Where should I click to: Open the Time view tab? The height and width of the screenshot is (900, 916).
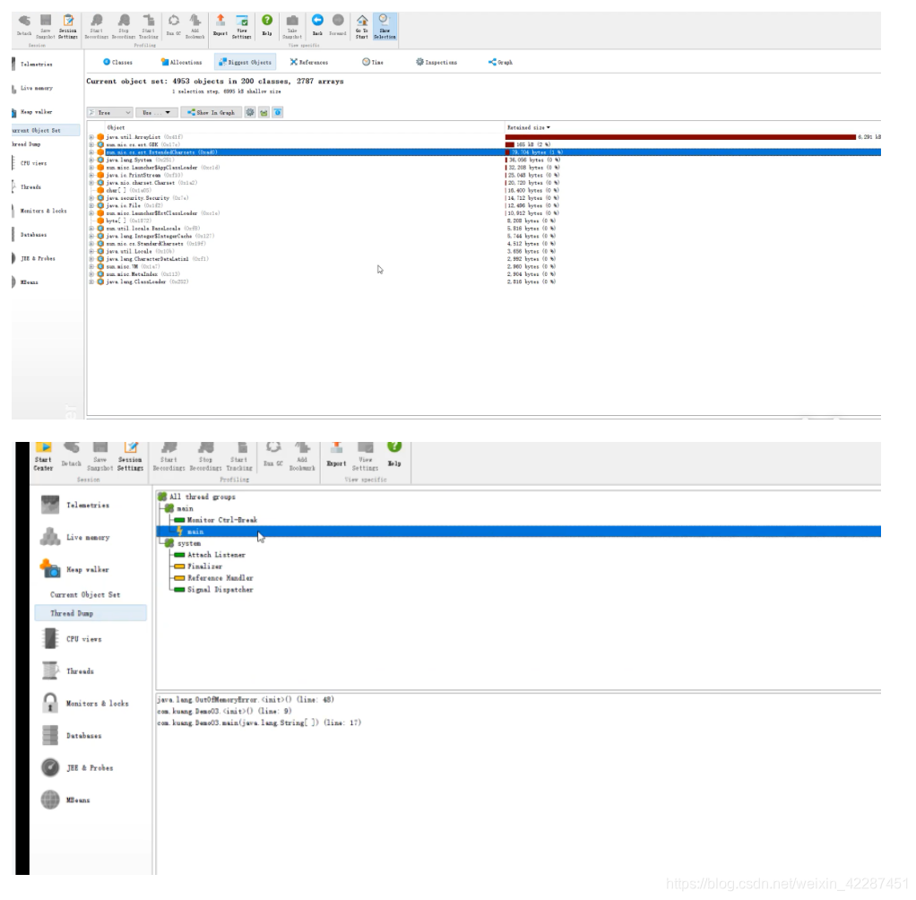pos(373,62)
